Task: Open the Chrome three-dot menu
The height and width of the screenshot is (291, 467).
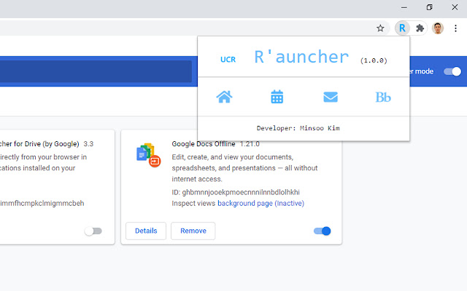Action: 455,28
